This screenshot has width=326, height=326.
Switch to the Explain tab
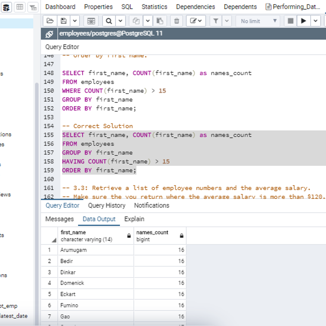click(134, 219)
